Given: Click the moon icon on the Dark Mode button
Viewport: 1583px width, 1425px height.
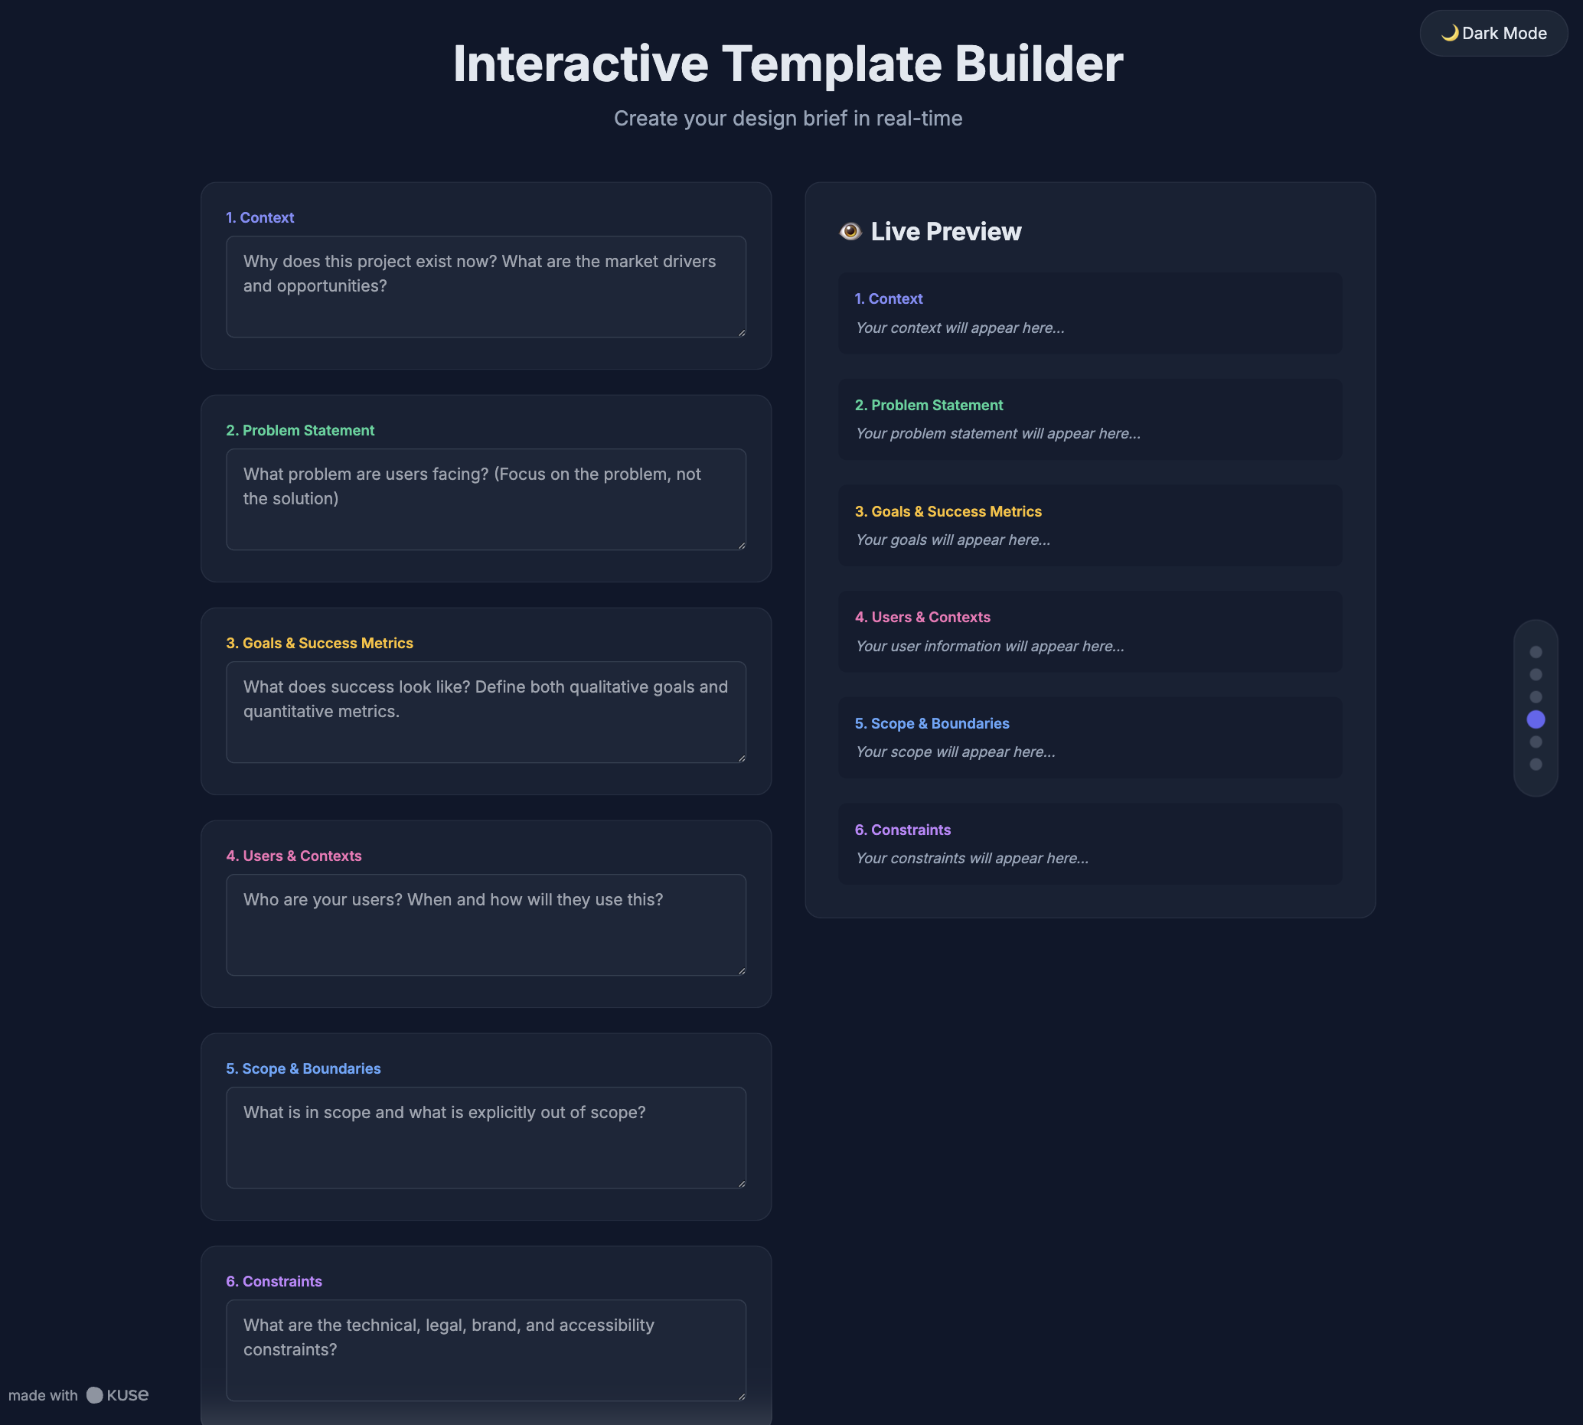Looking at the screenshot, I should pyautogui.click(x=1450, y=33).
